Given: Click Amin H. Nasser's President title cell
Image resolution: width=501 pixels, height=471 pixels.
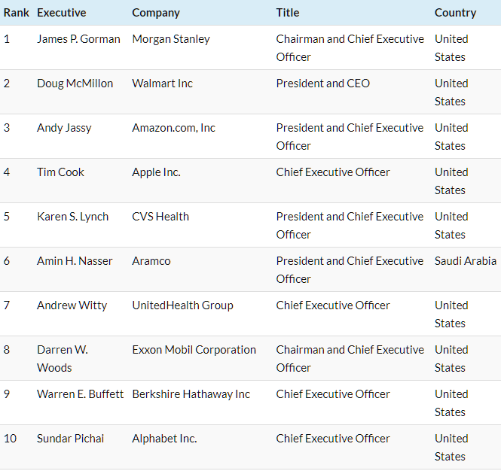Looking at the screenshot, I should (x=350, y=269).
